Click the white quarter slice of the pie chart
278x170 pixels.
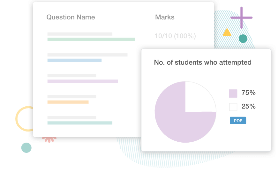[x=199, y=99]
